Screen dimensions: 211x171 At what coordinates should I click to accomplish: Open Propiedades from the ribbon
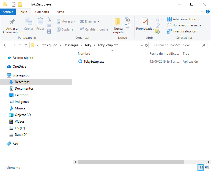145,22
